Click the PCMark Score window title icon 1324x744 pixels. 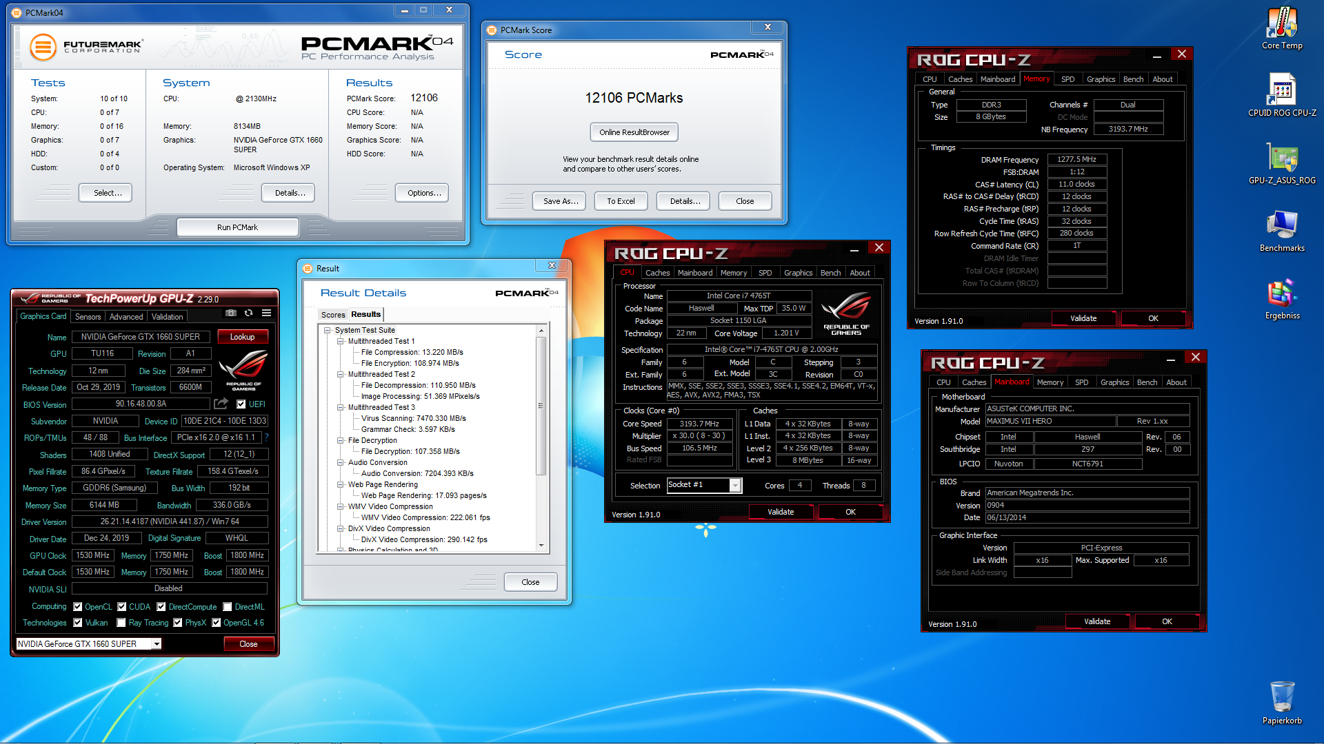coord(492,30)
